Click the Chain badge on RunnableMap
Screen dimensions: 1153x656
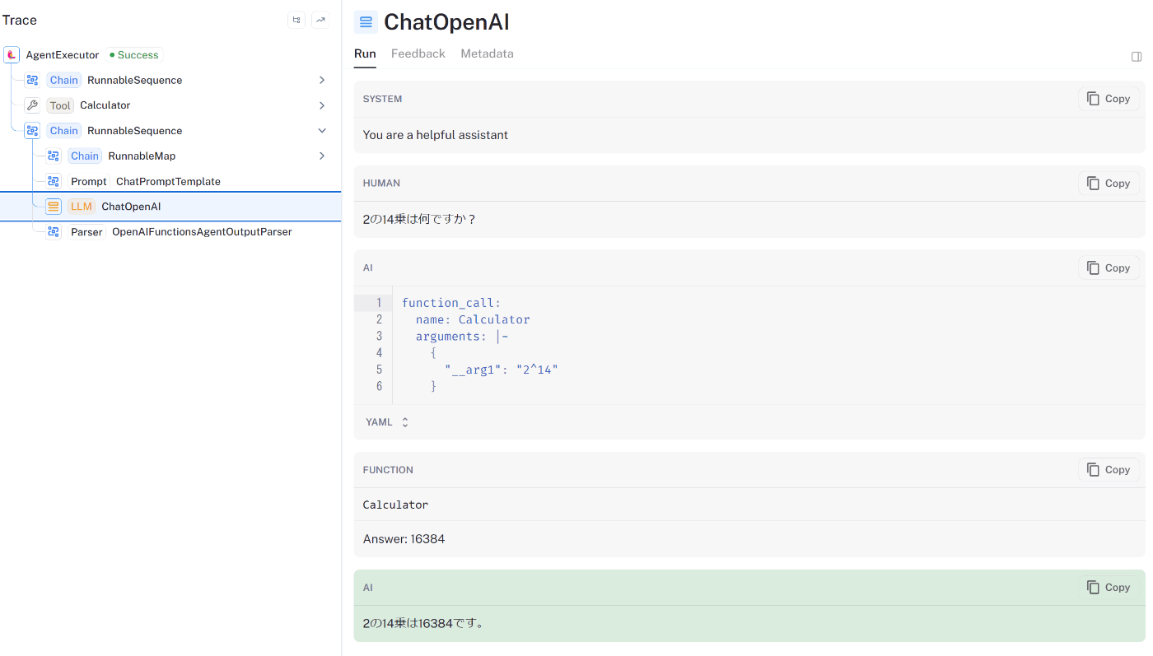(85, 156)
